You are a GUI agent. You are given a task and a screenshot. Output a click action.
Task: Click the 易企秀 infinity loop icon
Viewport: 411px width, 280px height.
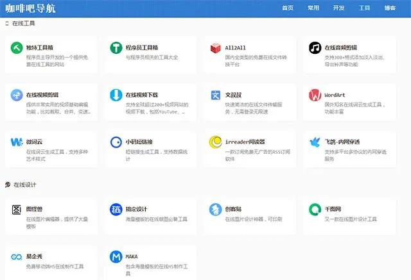[x=17, y=257]
